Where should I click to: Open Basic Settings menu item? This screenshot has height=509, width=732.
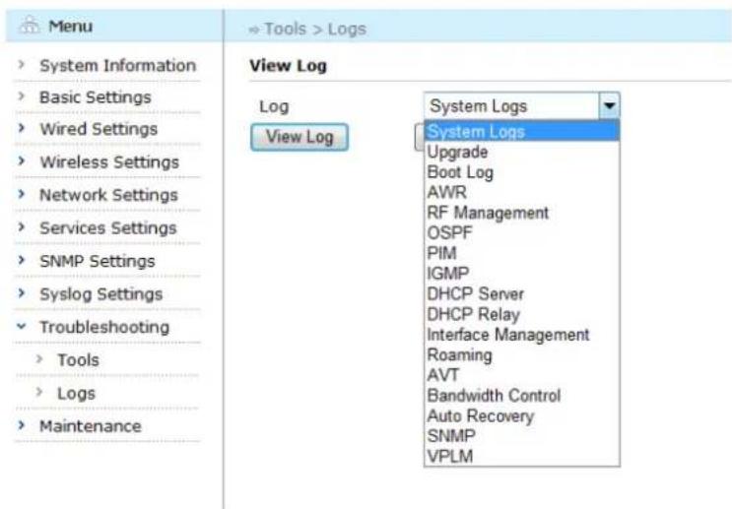[x=96, y=97]
